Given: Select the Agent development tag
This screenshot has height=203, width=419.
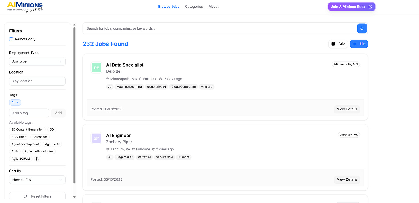Looking at the screenshot, I should click(25, 144).
